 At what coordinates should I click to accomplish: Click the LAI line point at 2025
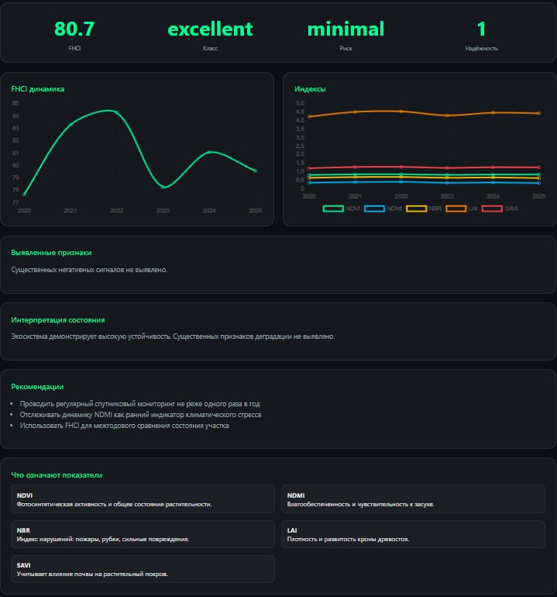(539, 113)
